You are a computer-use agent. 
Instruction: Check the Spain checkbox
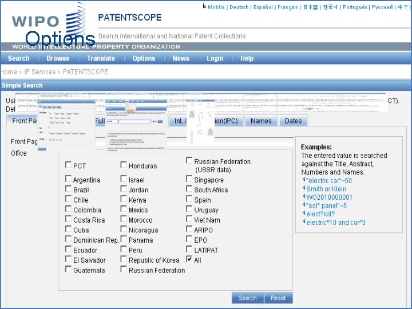click(189, 199)
